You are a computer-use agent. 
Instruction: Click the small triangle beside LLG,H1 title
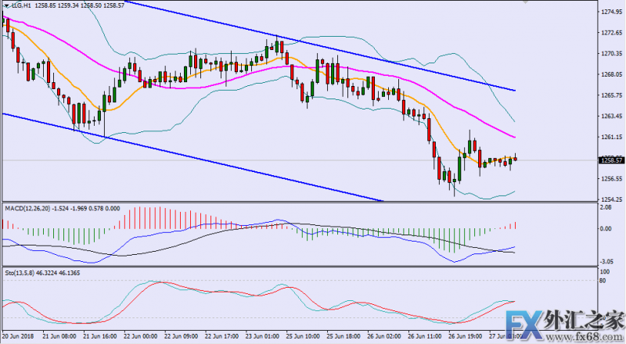(5, 5)
